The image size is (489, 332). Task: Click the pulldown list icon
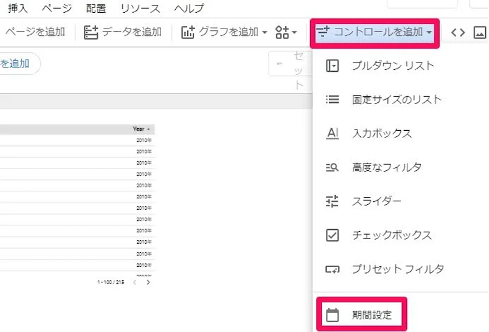click(332, 66)
